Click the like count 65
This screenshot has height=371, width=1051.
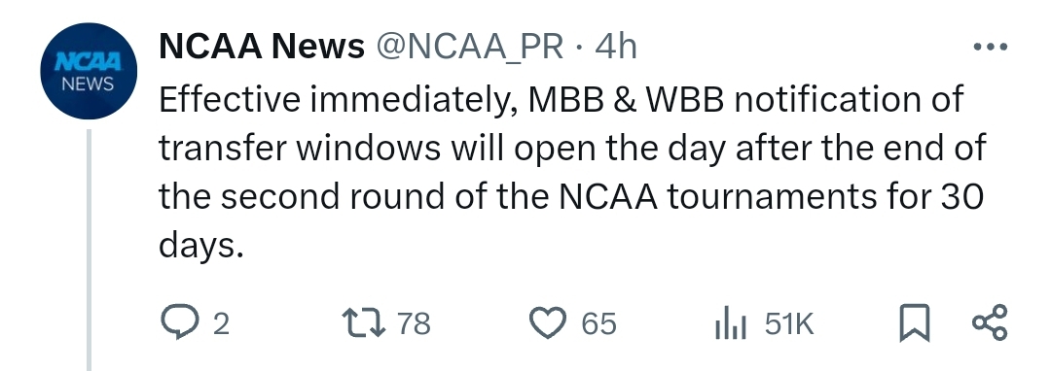(598, 323)
